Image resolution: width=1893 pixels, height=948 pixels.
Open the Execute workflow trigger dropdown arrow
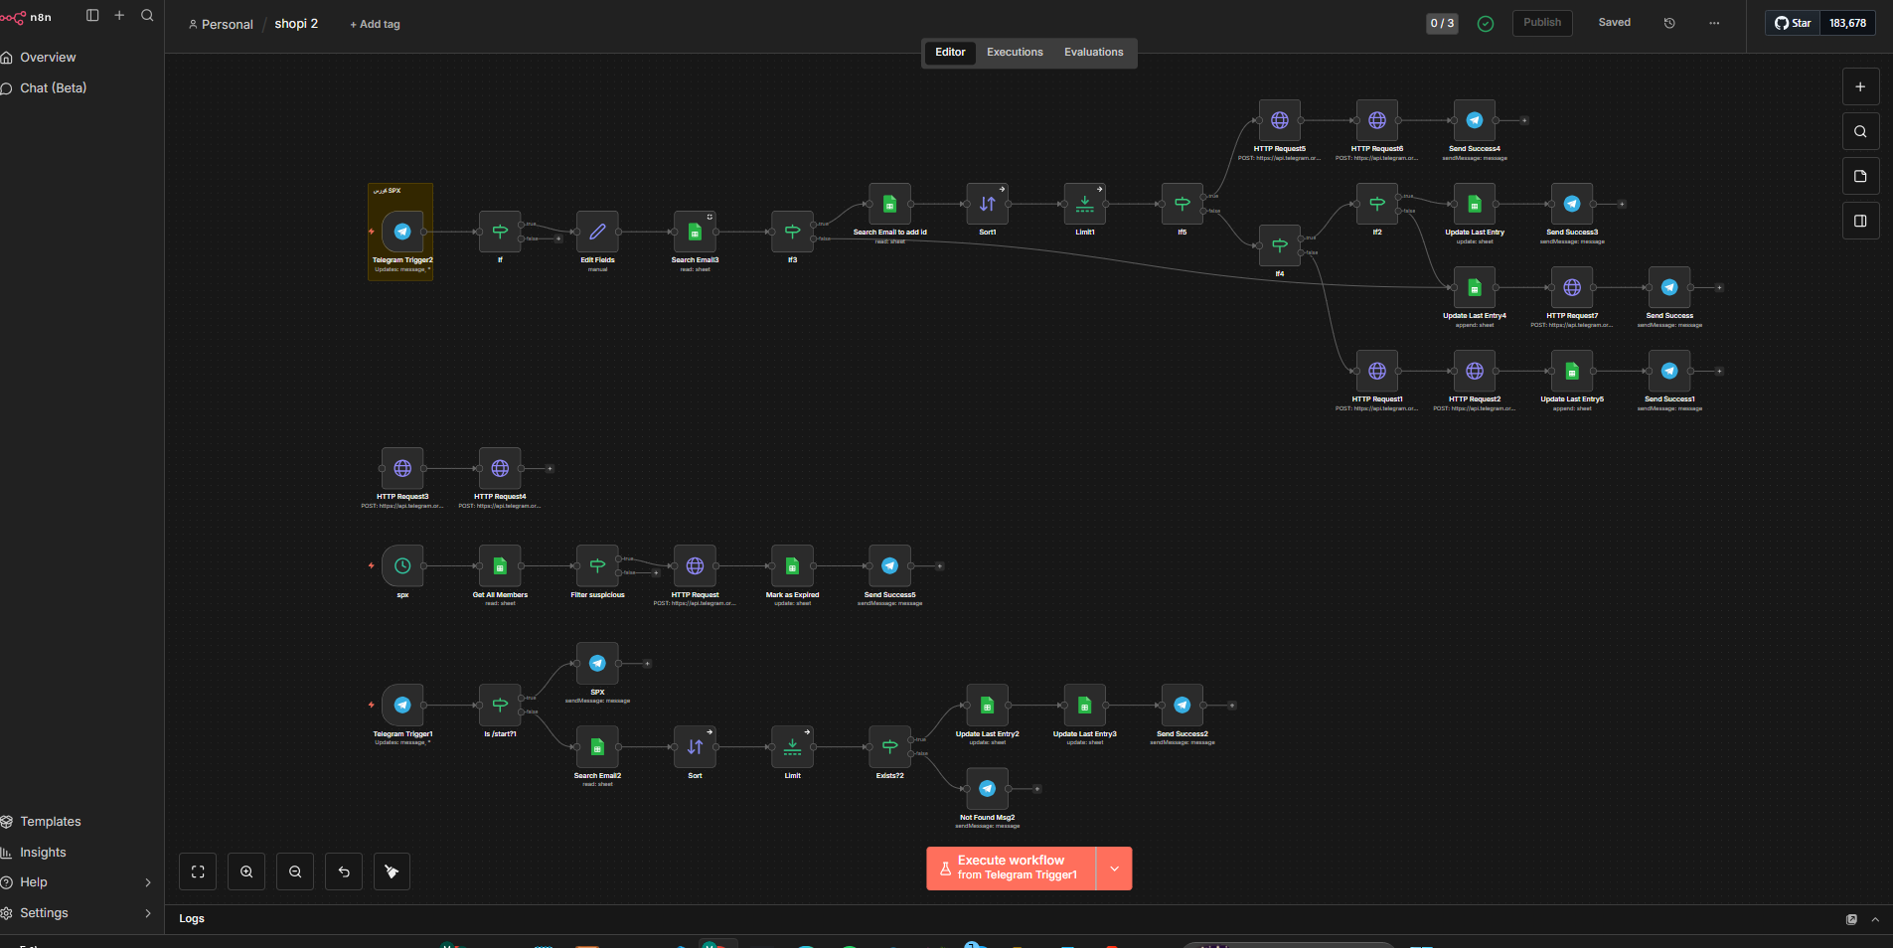1114,869
